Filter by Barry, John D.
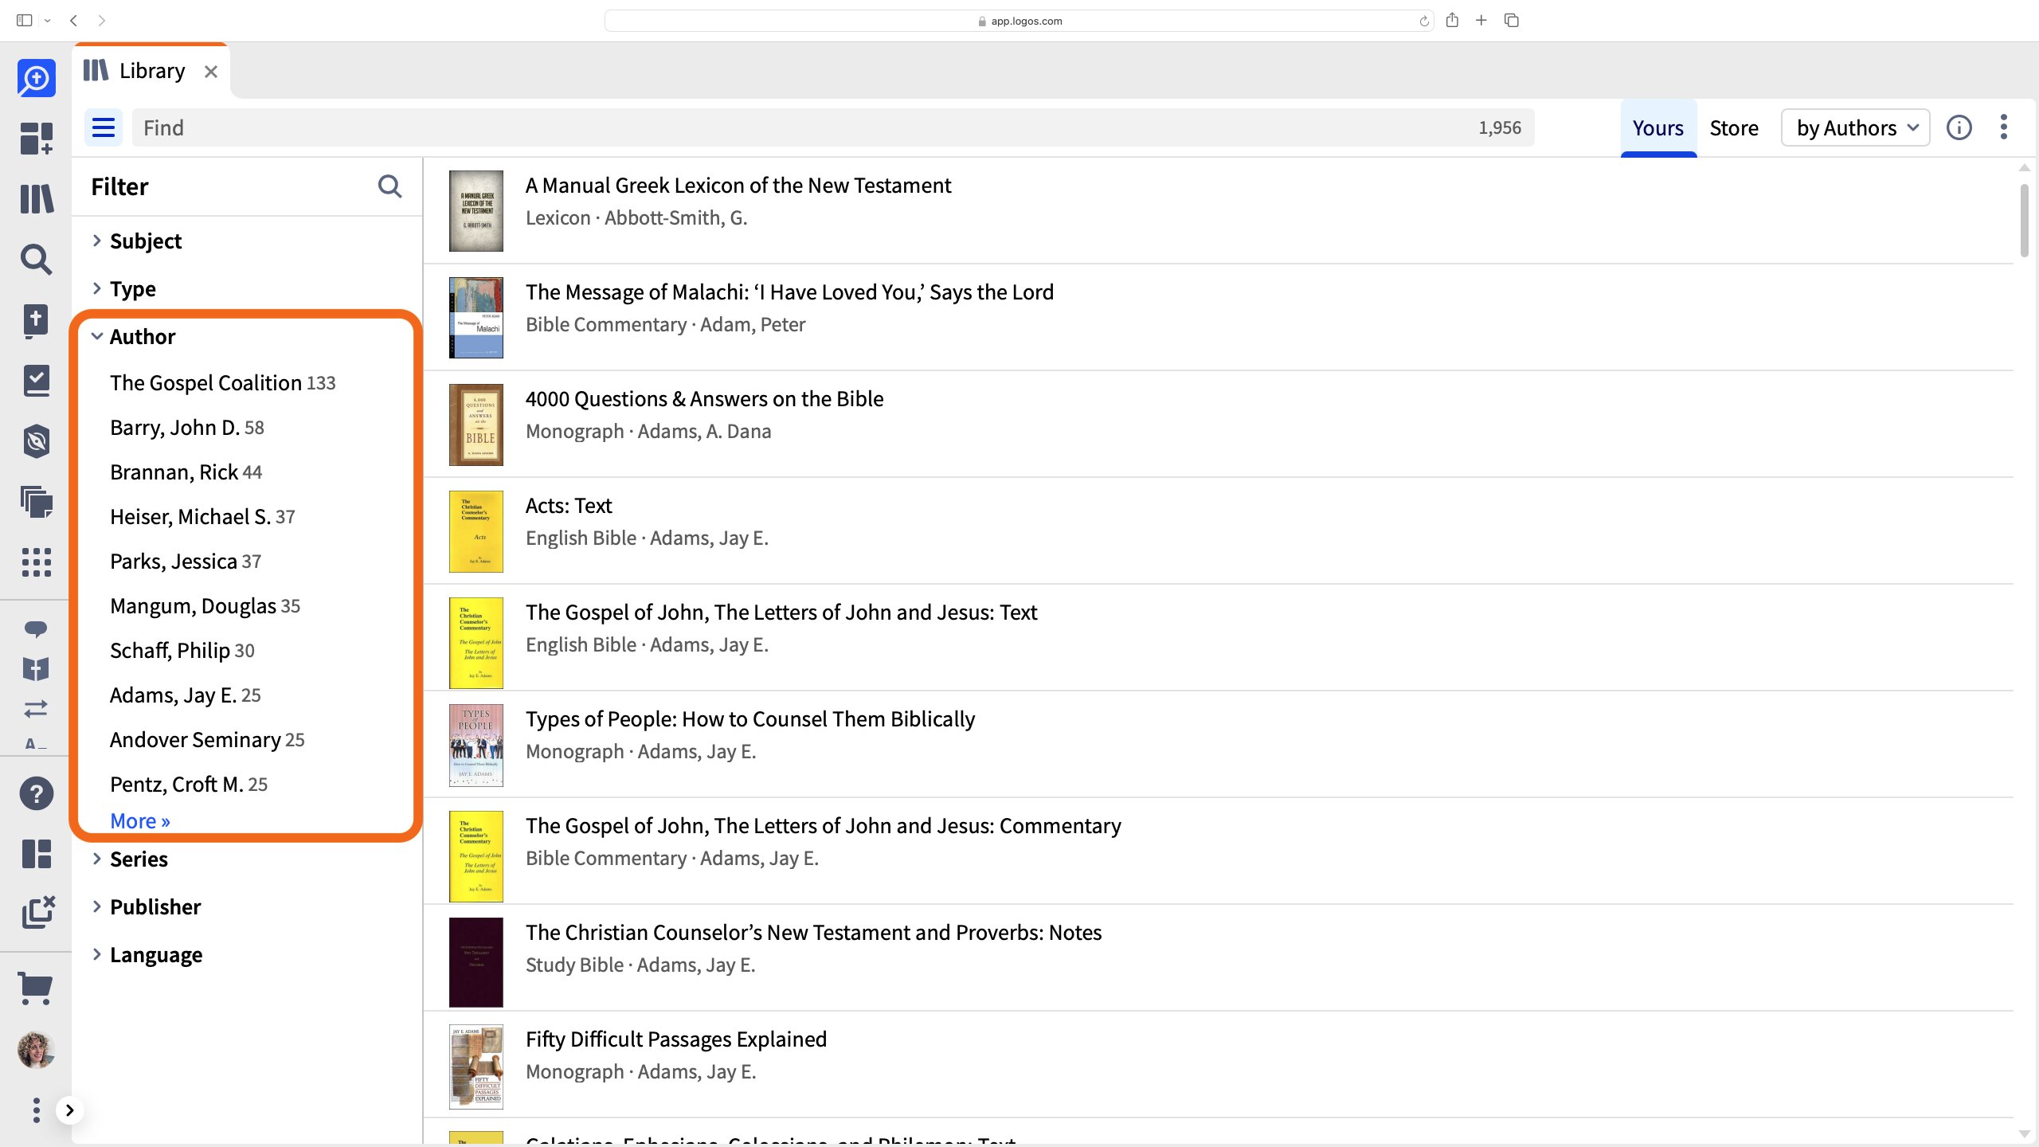Screen dimensions: 2039x1147 186,428
